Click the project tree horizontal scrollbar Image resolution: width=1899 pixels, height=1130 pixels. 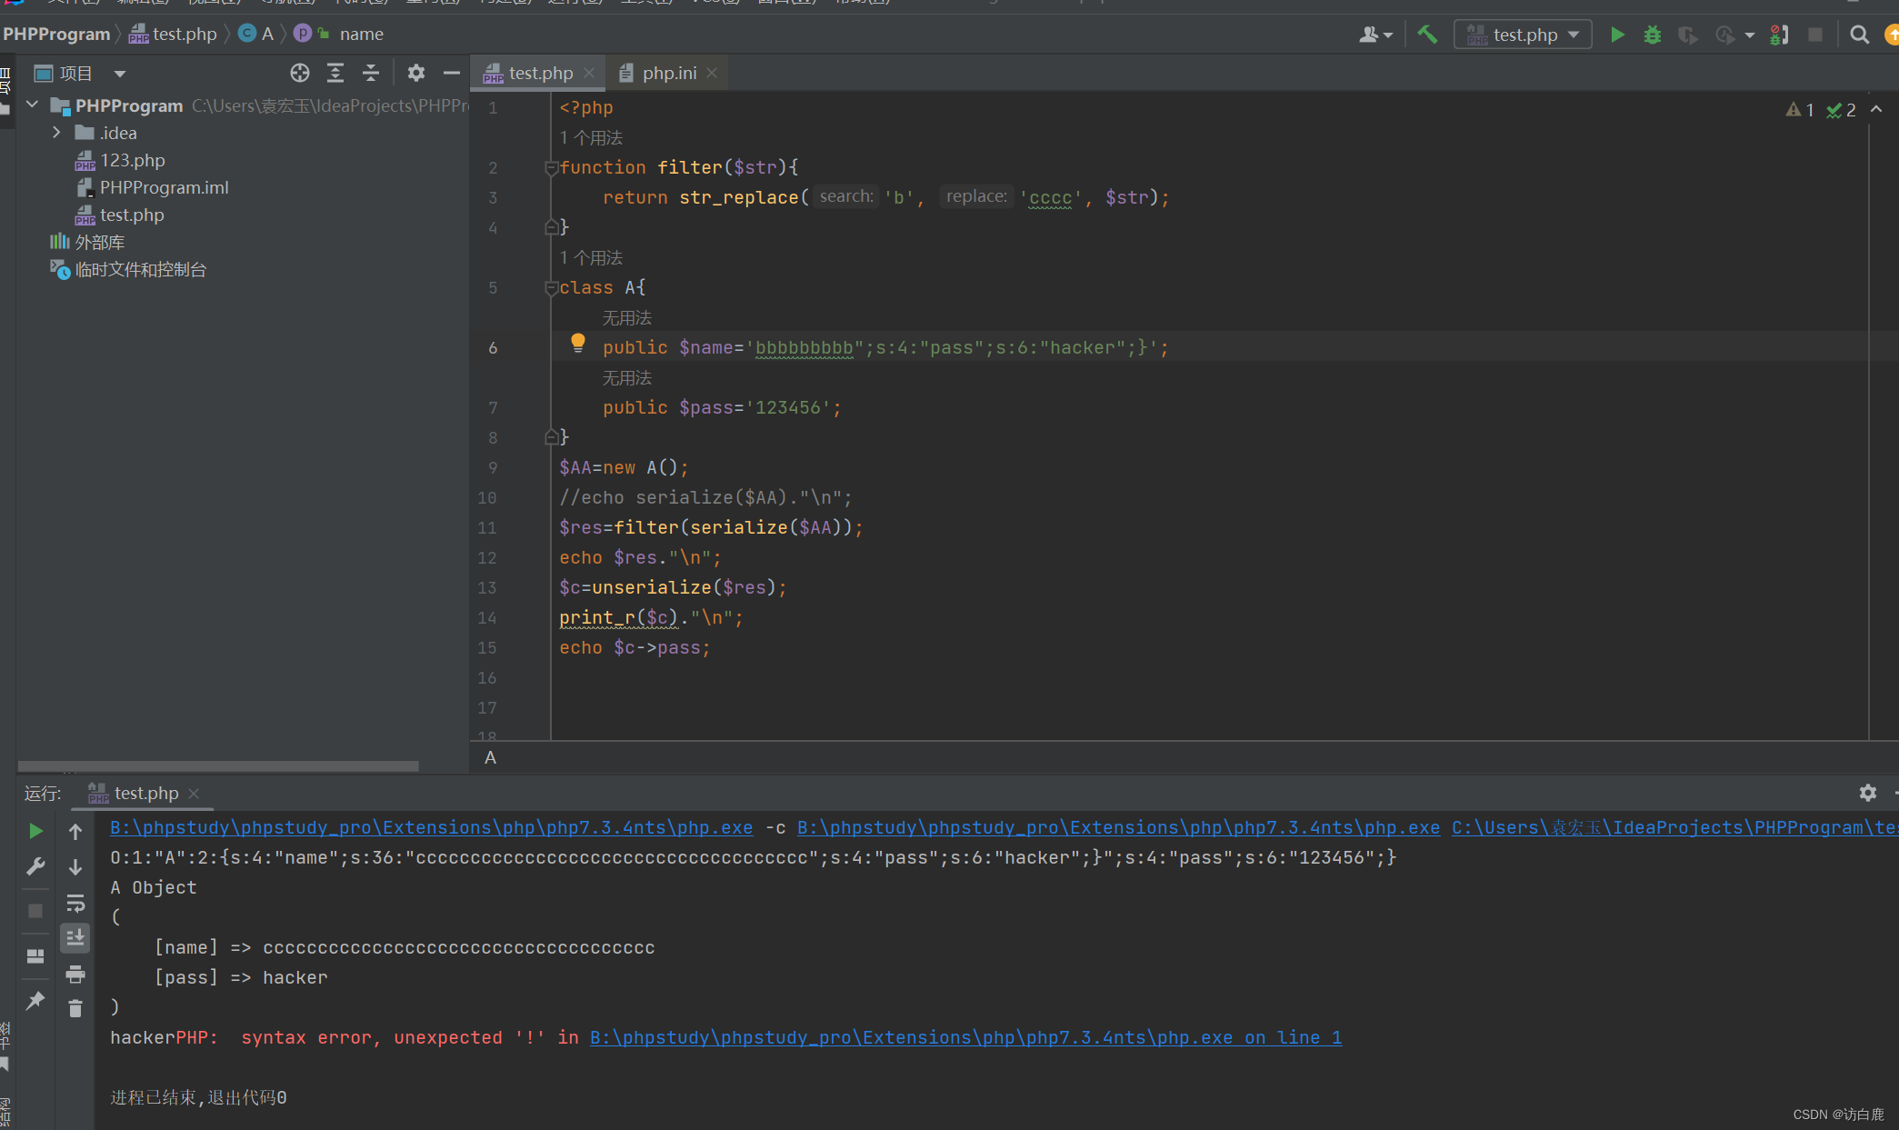point(218,765)
